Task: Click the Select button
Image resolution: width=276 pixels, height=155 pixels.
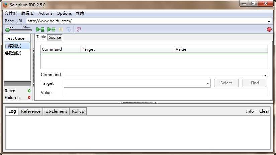Action: click(x=226, y=83)
